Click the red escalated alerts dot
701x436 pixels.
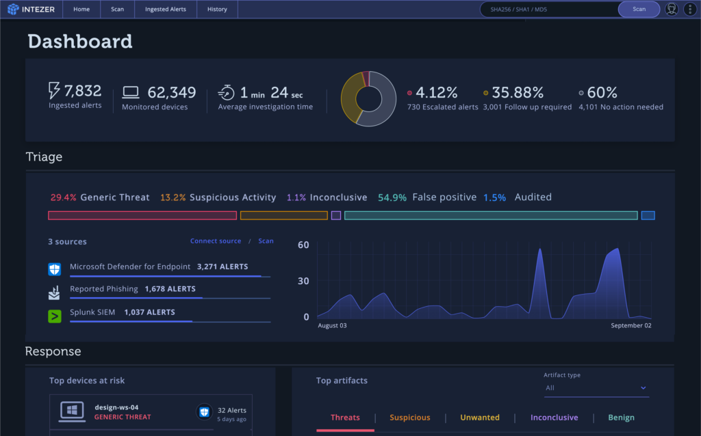coord(409,93)
